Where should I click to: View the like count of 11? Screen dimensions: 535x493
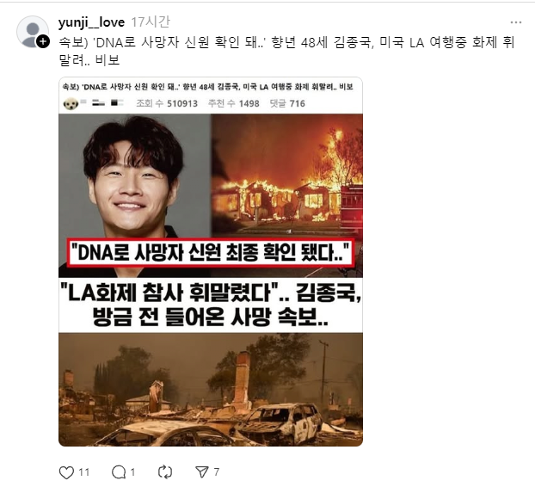point(84,472)
